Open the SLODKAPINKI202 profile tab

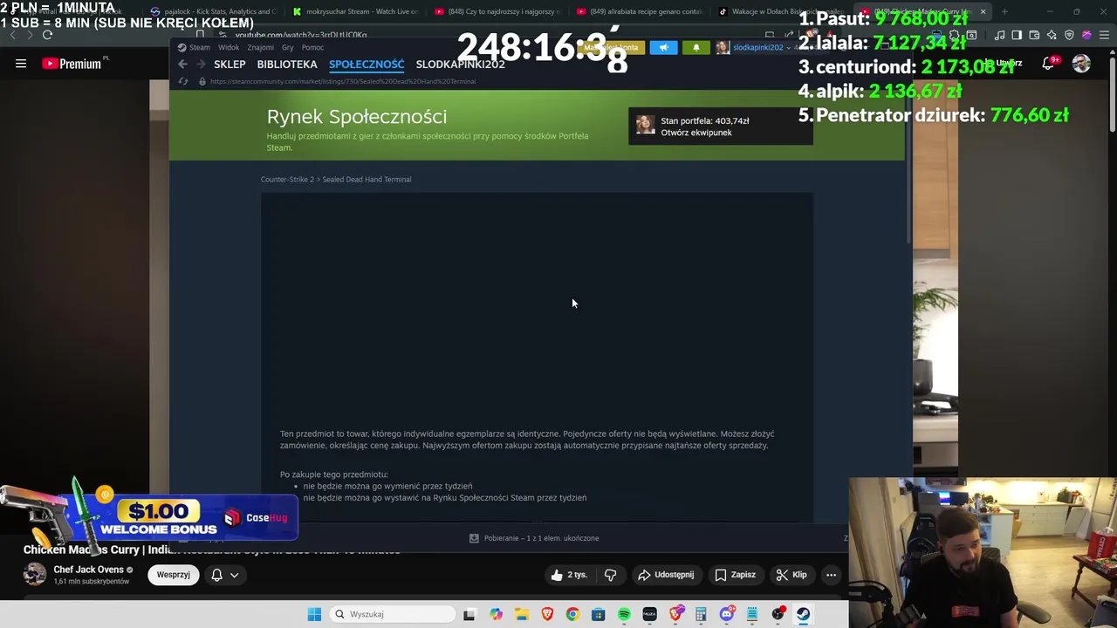460,64
